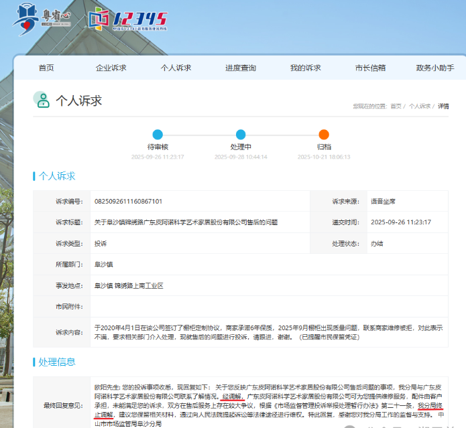Select the 待审核 step circle
The width and height of the screenshot is (466, 428).
[x=158, y=134]
